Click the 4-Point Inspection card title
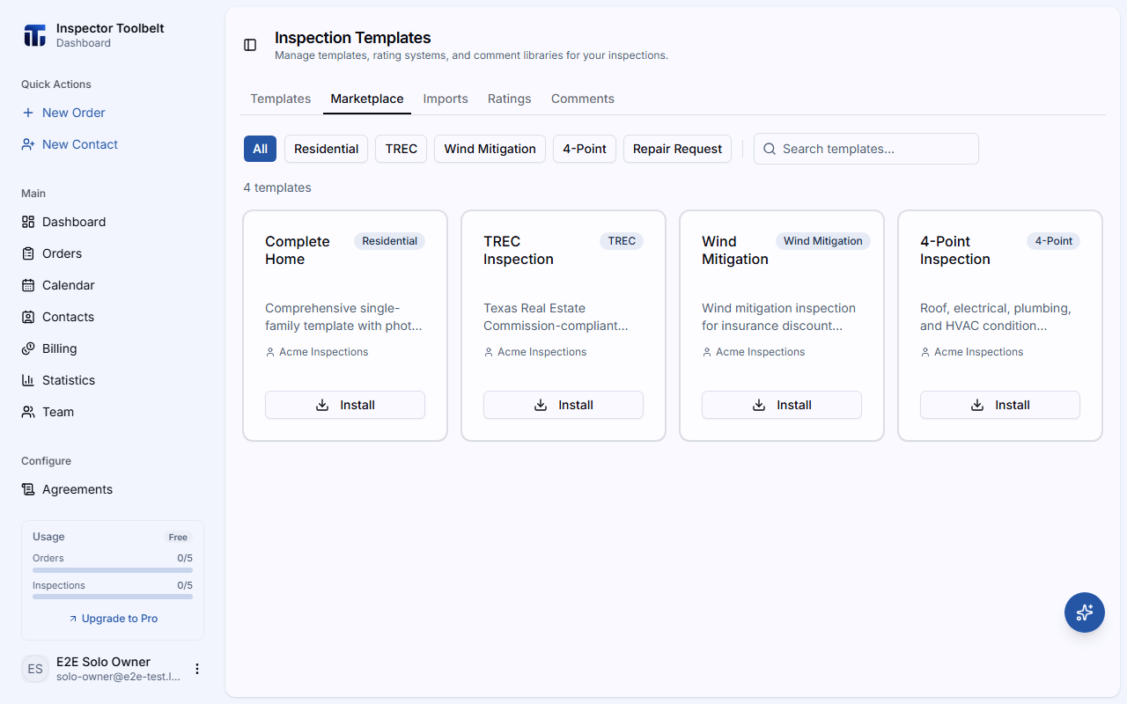1127x704 pixels. pos(955,250)
